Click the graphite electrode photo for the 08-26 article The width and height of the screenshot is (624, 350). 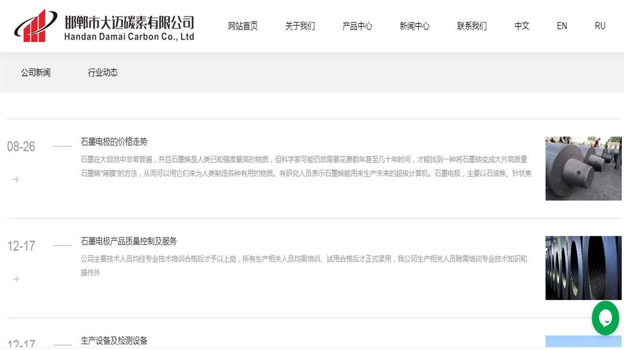[583, 168]
